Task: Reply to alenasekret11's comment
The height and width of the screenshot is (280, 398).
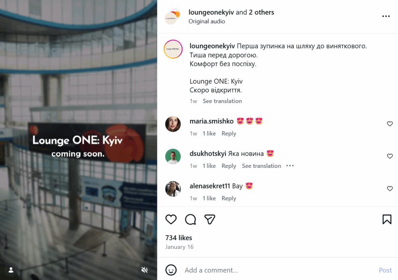Action: pyautogui.click(x=229, y=198)
